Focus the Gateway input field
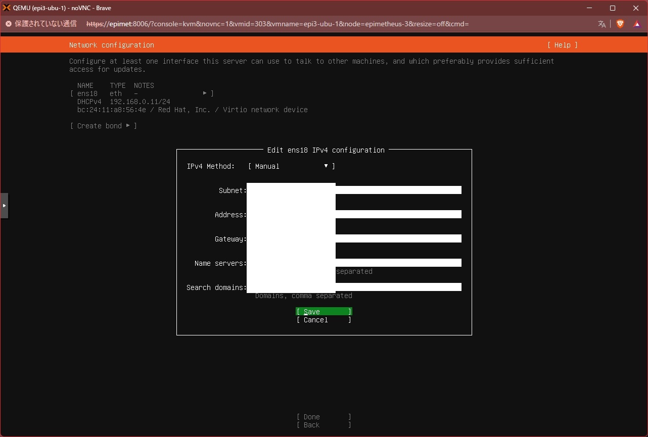 point(354,238)
